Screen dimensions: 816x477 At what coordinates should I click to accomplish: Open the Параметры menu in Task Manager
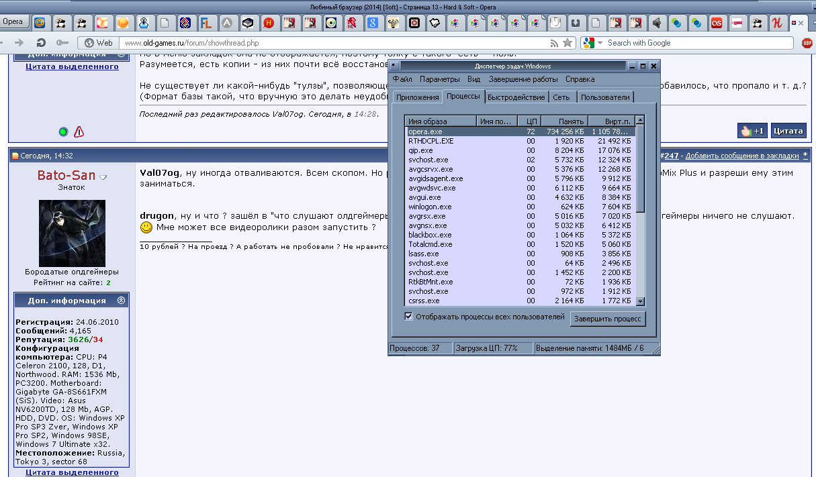(440, 79)
